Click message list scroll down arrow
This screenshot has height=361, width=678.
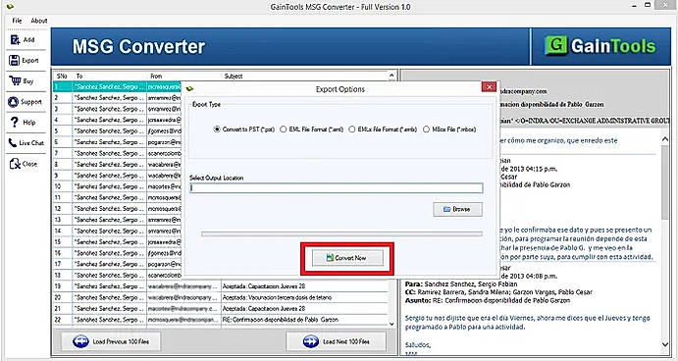coord(391,324)
